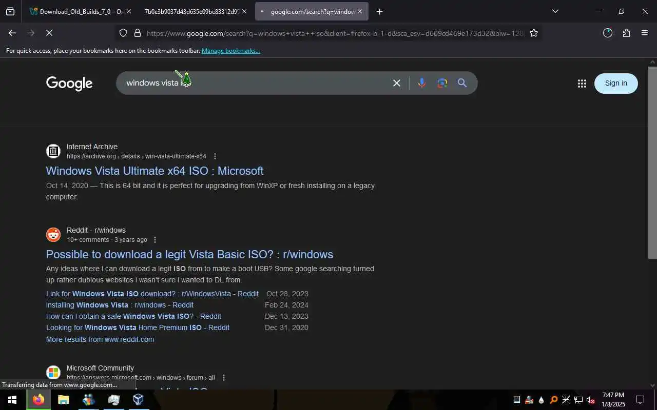Screen dimensions: 657x410
Task: Open clock showing 7:47 PM
Action: coord(613,400)
